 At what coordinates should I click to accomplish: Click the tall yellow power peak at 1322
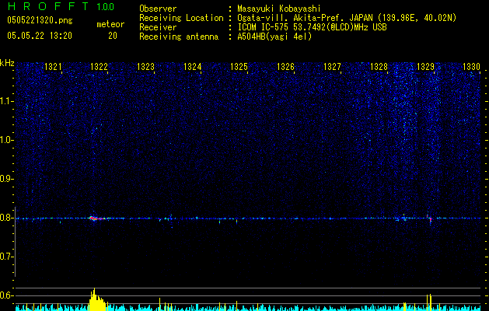pyautogui.click(x=96, y=300)
